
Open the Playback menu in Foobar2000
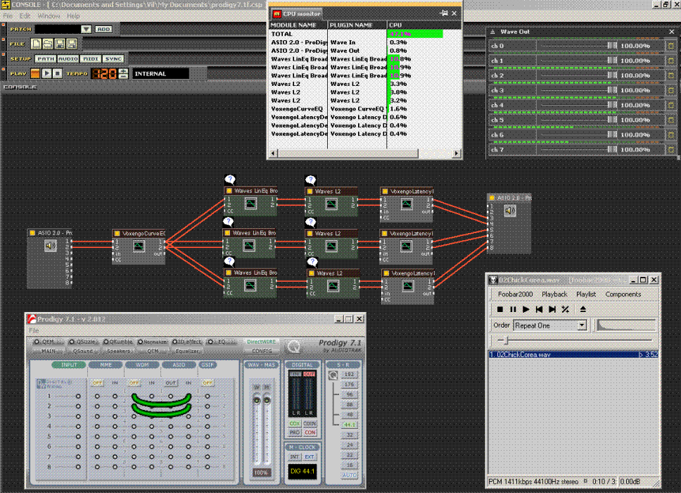coord(554,294)
